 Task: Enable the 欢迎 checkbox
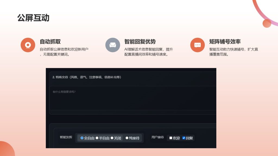click(x=171, y=138)
